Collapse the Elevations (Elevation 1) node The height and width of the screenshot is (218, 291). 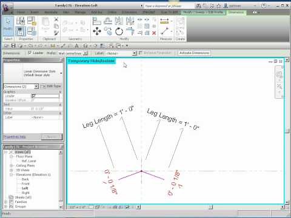pyautogui.click(x=12, y=174)
